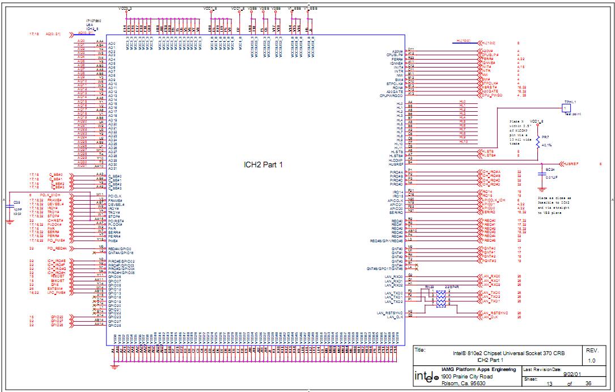Click the PCI_PME# net label at left

pyautogui.click(x=56, y=240)
